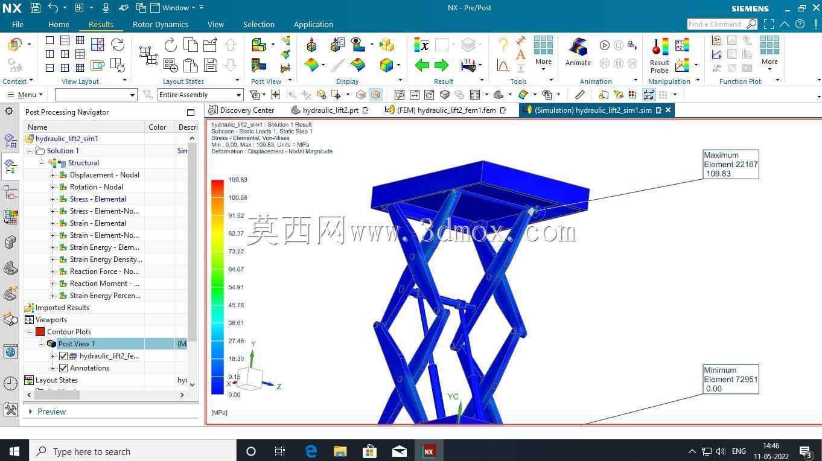
Task: Click the Windows search box on taskbar
Action: coord(132,451)
